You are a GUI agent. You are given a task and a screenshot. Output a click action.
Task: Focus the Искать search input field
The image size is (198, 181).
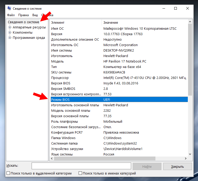(81, 166)
